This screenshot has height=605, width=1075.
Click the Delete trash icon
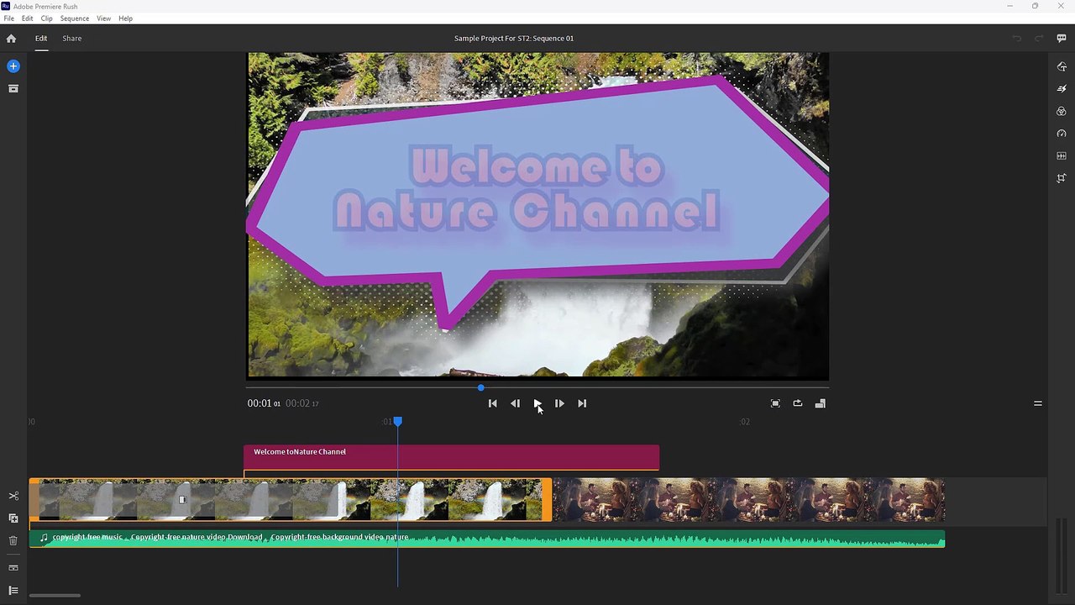tap(13, 541)
